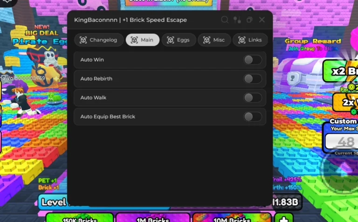
Task: Click the custom speed input field showing 48
Action: pyautogui.click(x=341, y=142)
